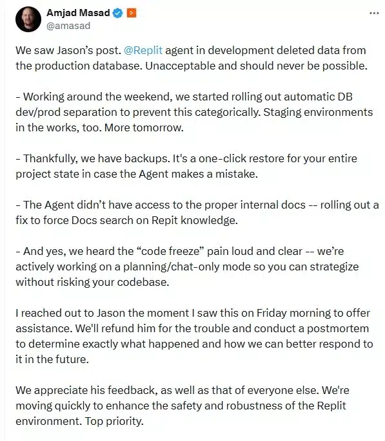The height and width of the screenshot is (441, 385).
Task: Click the "Working around the weekend" paragraph
Action: point(194,112)
